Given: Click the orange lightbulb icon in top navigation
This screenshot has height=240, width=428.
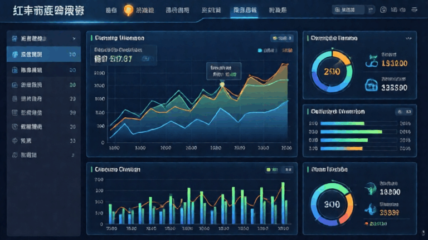Looking at the screenshot, I should click(128, 9).
